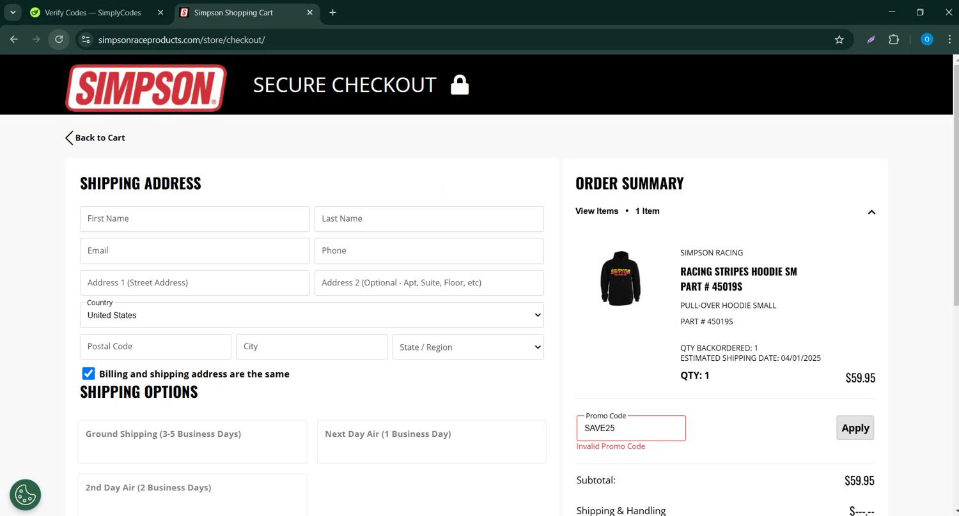Open the tab search dropdown arrow
The height and width of the screenshot is (516, 959).
pos(12,12)
